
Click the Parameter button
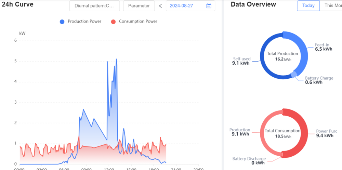tap(139, 6)
